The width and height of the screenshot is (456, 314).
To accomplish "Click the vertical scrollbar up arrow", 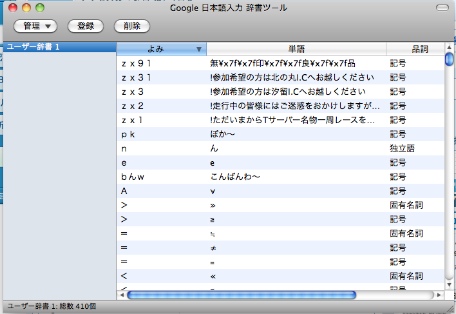I will [449, 47].
